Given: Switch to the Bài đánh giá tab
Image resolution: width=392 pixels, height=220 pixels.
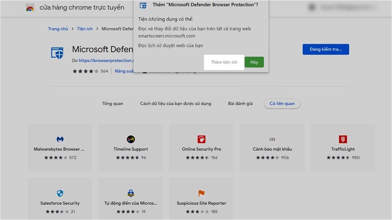Looking at the screenshot, I should click(240, 104).
